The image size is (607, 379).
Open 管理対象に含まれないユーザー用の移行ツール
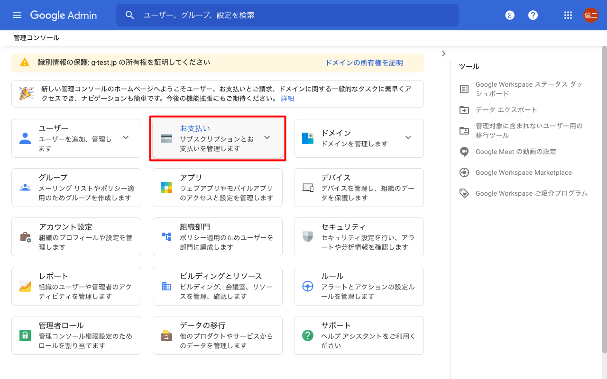529,131
